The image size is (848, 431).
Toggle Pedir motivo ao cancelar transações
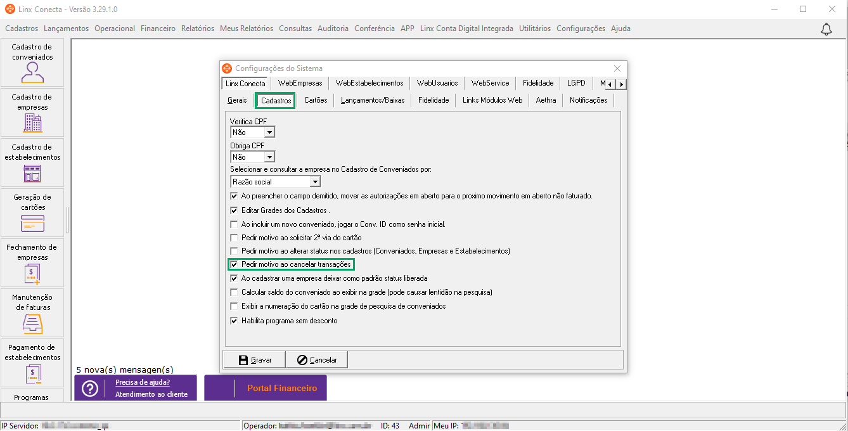(x=234, y=264)
